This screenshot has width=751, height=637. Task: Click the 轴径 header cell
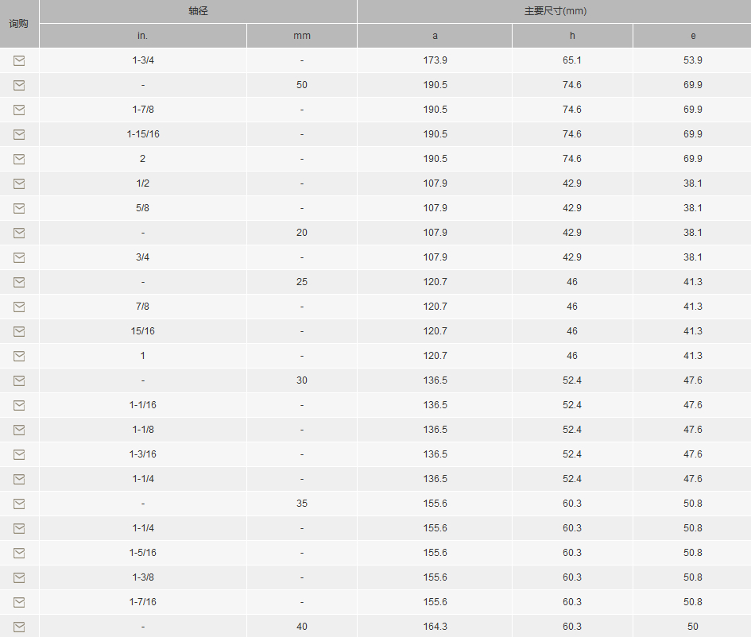tap(198, 12)
